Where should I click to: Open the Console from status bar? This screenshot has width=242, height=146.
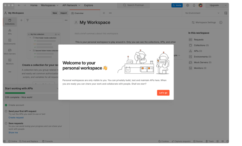47,141
